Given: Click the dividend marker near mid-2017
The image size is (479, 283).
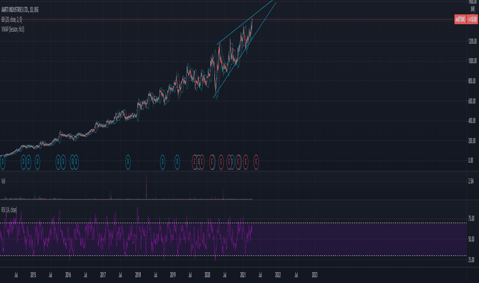Looking at the screenshot, I should pos(128,162).
